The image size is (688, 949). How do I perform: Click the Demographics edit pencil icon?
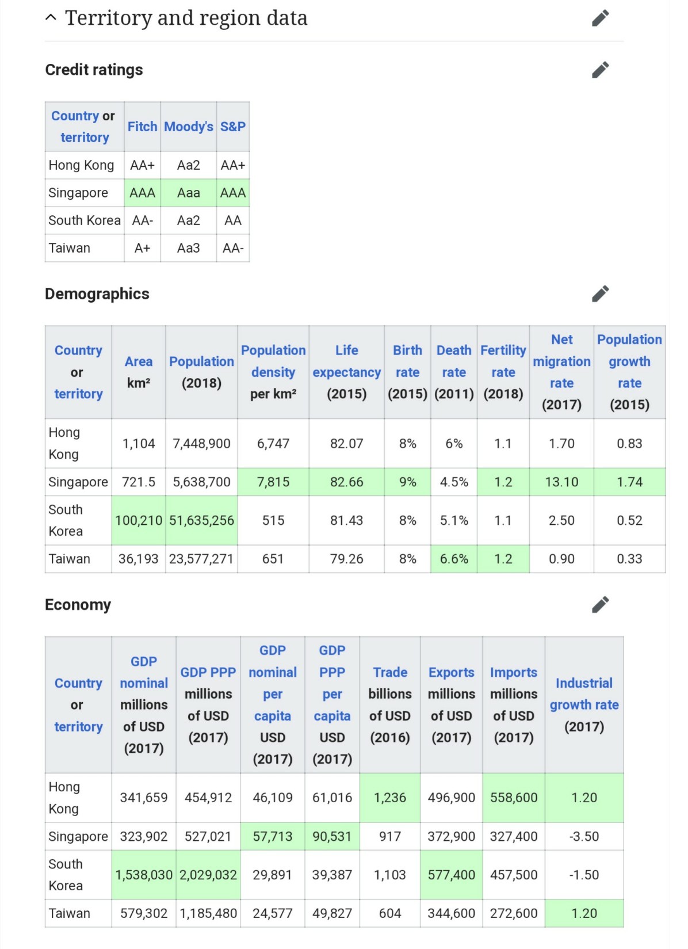coord(600,294)
